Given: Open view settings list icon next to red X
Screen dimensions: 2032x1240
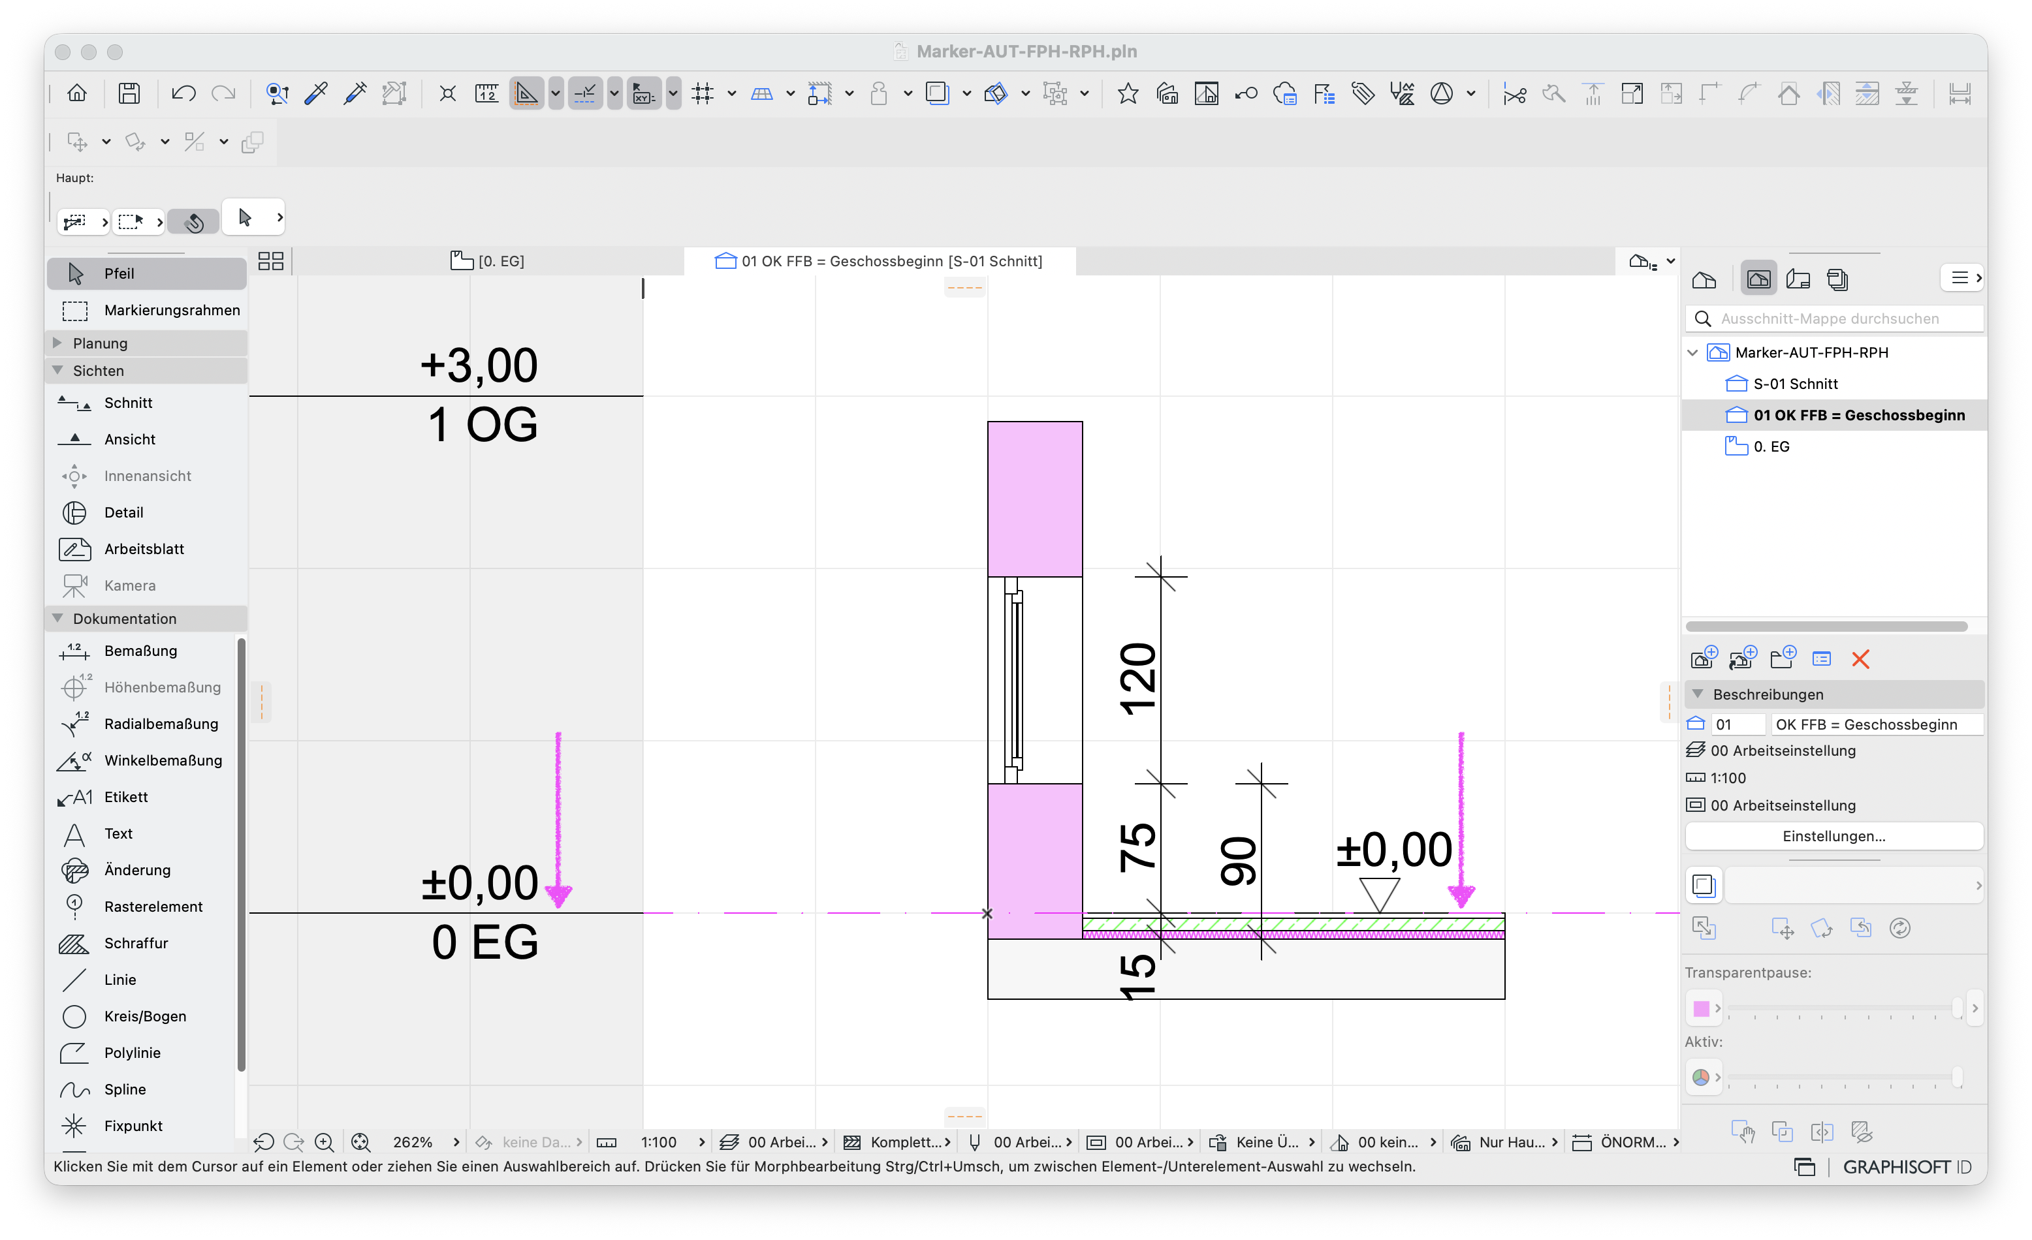Looking at the screenshot, I should pyautogui.click(x=1822, y=659).
